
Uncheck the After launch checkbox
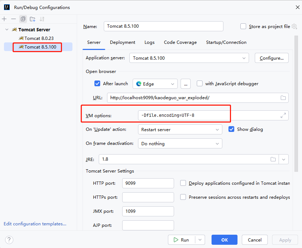[97, 83]
